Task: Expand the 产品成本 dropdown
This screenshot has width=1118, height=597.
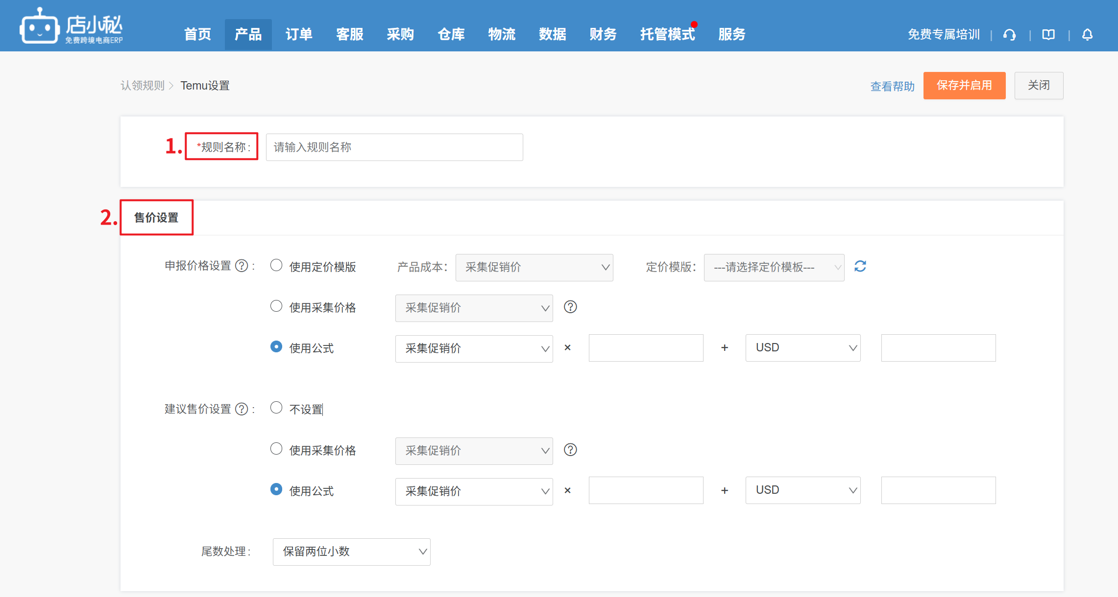Action: point(534,267)
